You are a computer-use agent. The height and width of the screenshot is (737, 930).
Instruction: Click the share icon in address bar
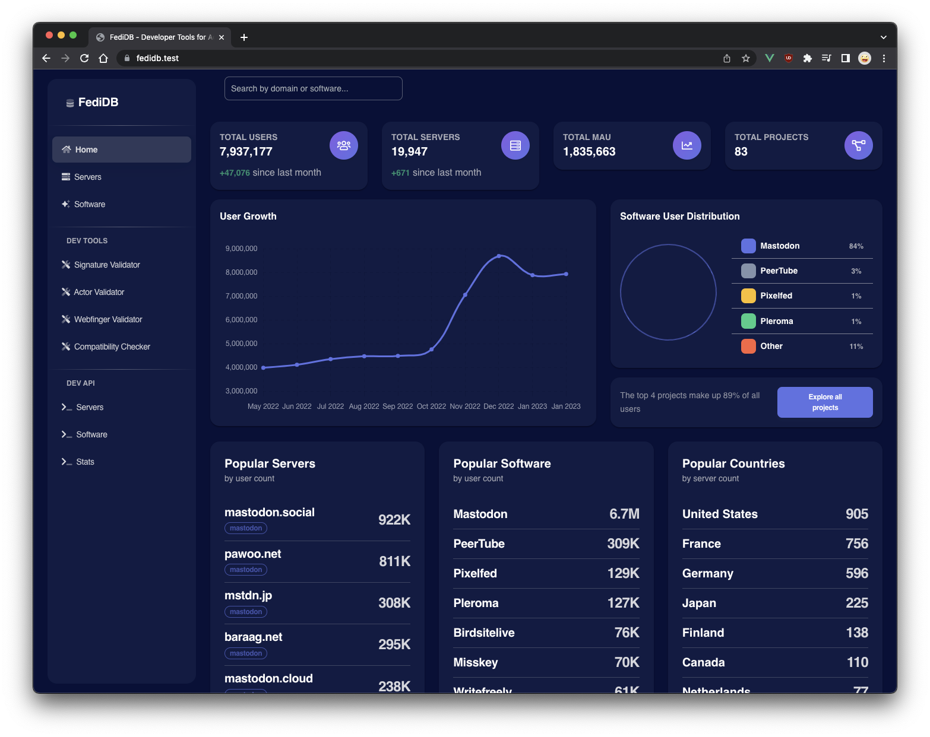pos(727,58)
